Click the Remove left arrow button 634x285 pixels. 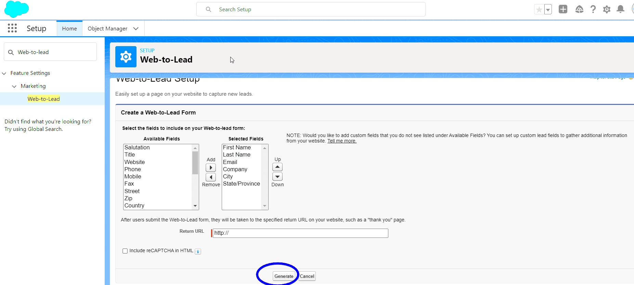coord(211,177)
